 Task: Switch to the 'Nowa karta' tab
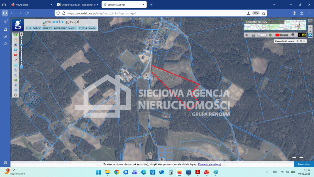coord(31,5)
